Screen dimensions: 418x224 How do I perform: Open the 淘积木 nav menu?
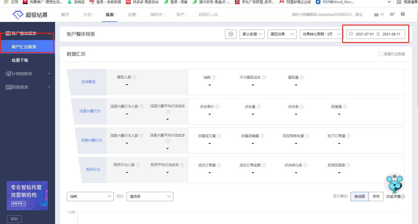158,15
